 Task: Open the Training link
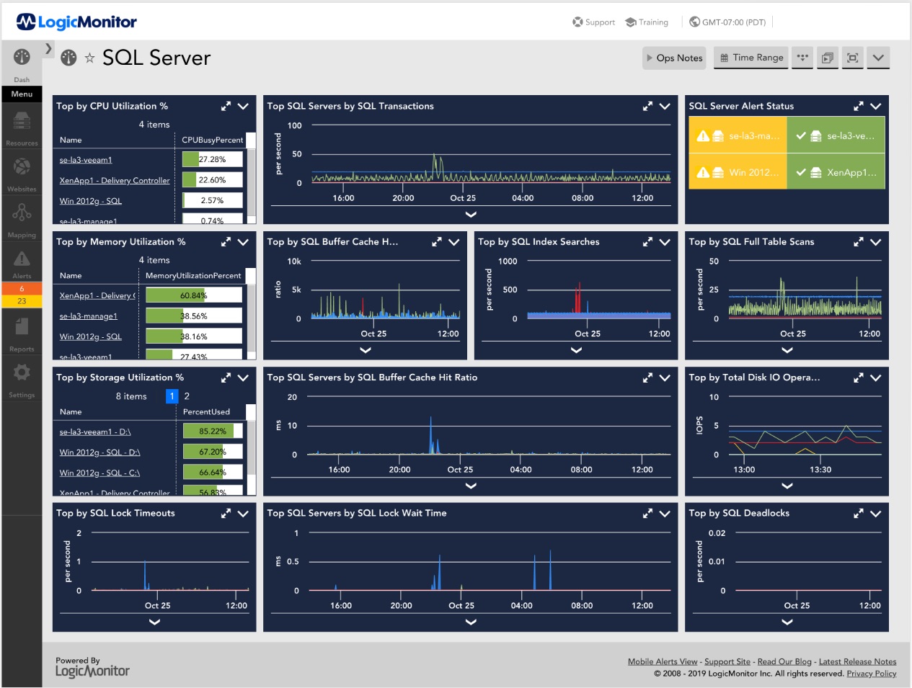[x=647, y=22]
